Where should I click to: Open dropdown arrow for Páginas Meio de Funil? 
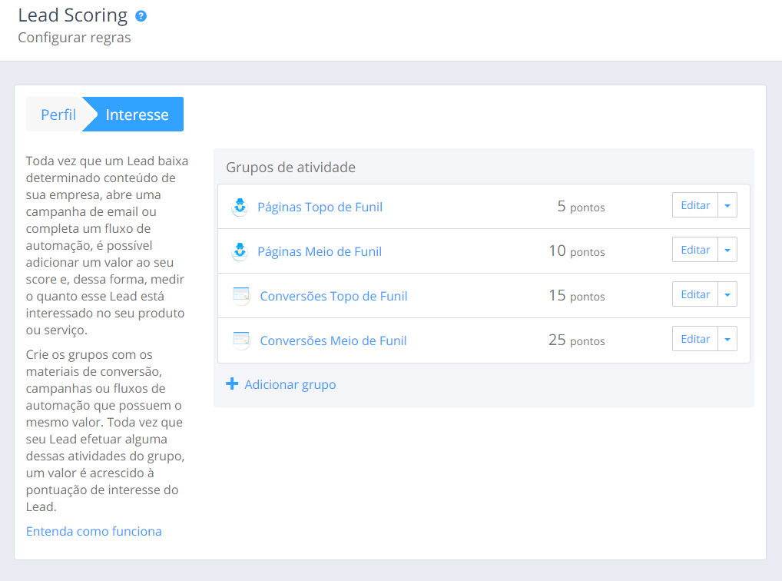(727, 250)
